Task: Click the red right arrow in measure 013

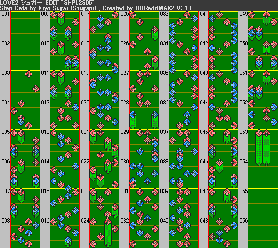Action: [x=76, y=148]
